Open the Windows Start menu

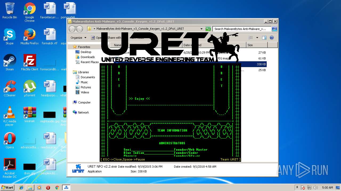coord(7,188)
